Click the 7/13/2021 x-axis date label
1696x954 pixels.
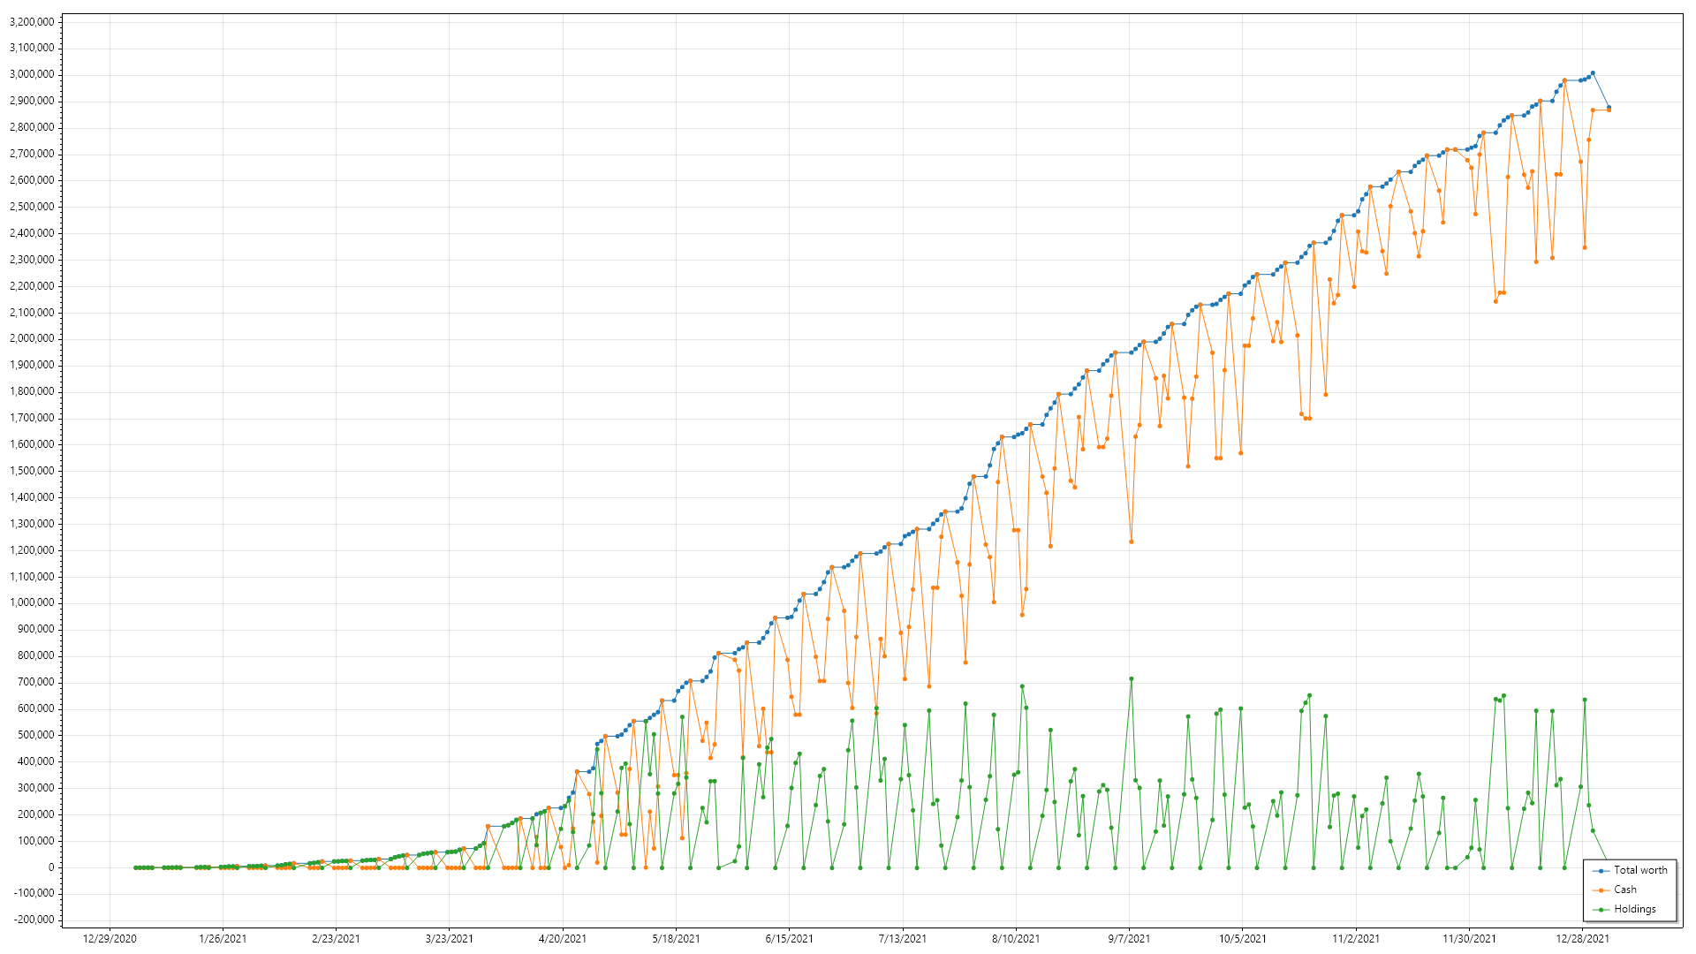(902, 939)
